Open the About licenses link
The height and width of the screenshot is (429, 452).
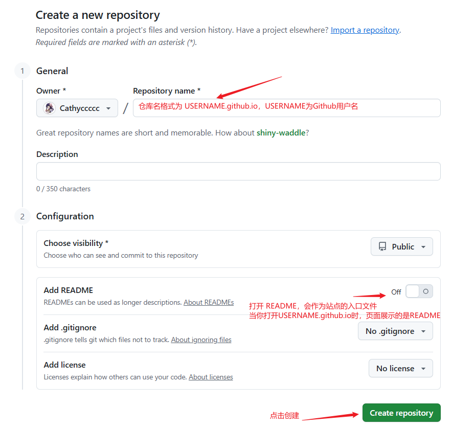pyautogui.click(x=211, y=377)
